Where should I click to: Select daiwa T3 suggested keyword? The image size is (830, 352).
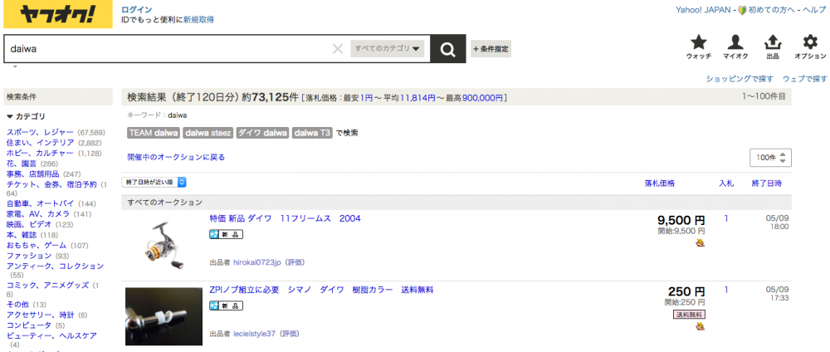point(312,133)
